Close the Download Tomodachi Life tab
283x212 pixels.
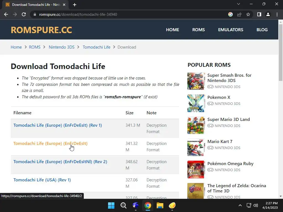coord(64,5)
